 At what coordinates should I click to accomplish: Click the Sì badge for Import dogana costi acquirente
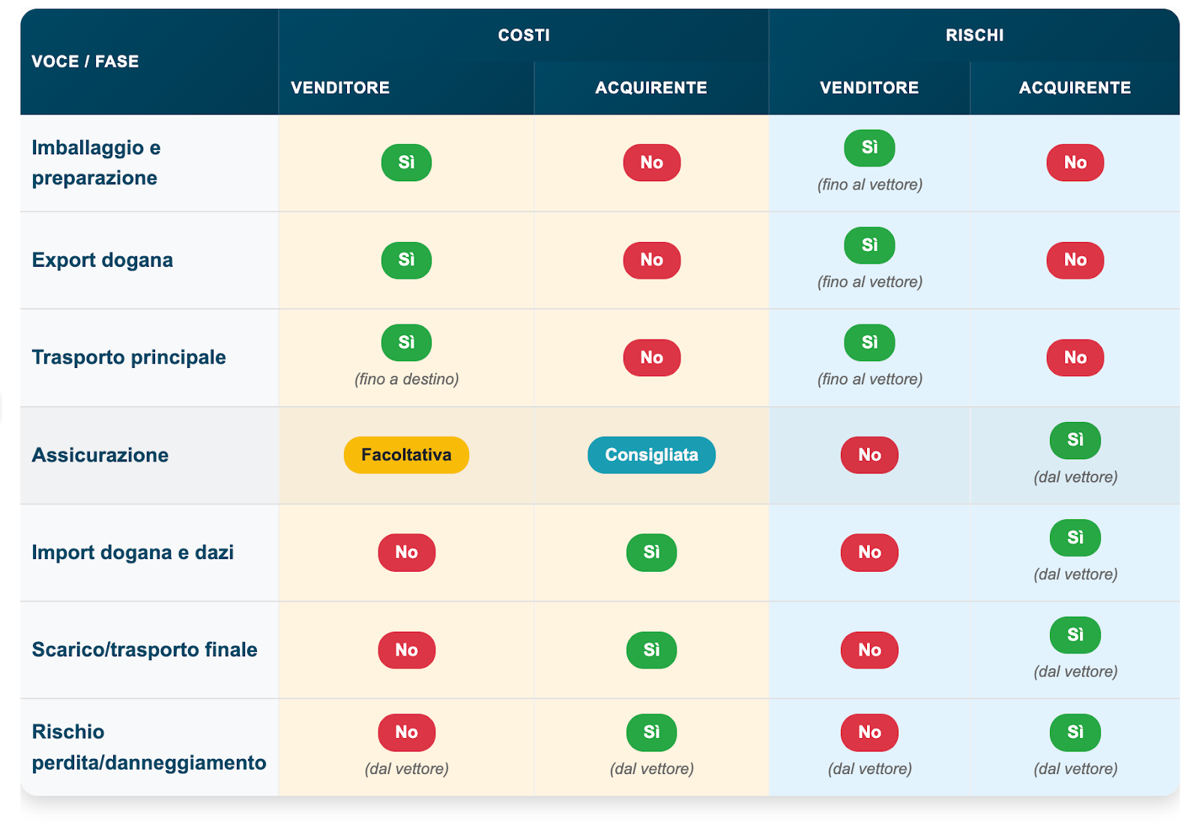click(651, 552)
